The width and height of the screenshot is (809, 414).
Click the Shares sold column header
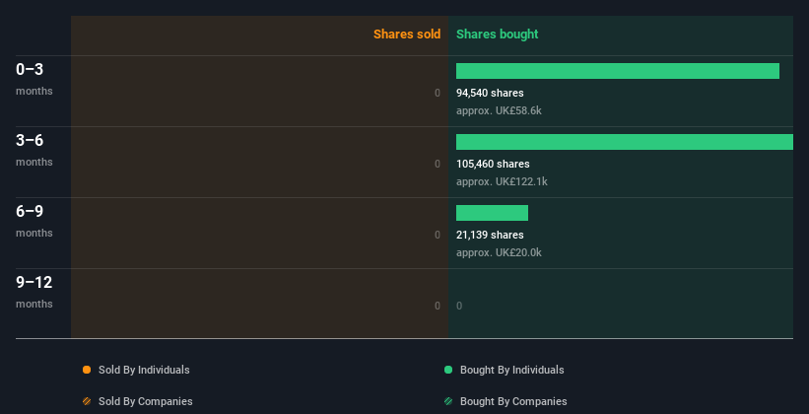[407, 34]
